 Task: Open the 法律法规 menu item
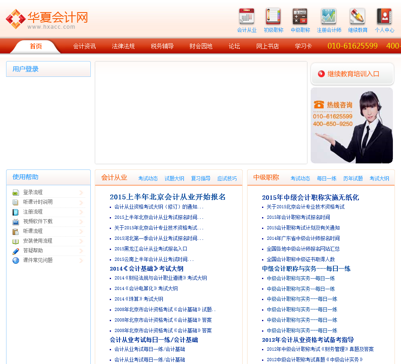point(123,46)
